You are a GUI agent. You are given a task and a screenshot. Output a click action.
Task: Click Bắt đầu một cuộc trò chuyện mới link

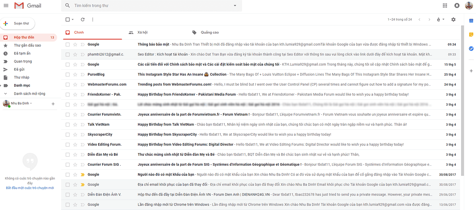[x=30, y=188]
